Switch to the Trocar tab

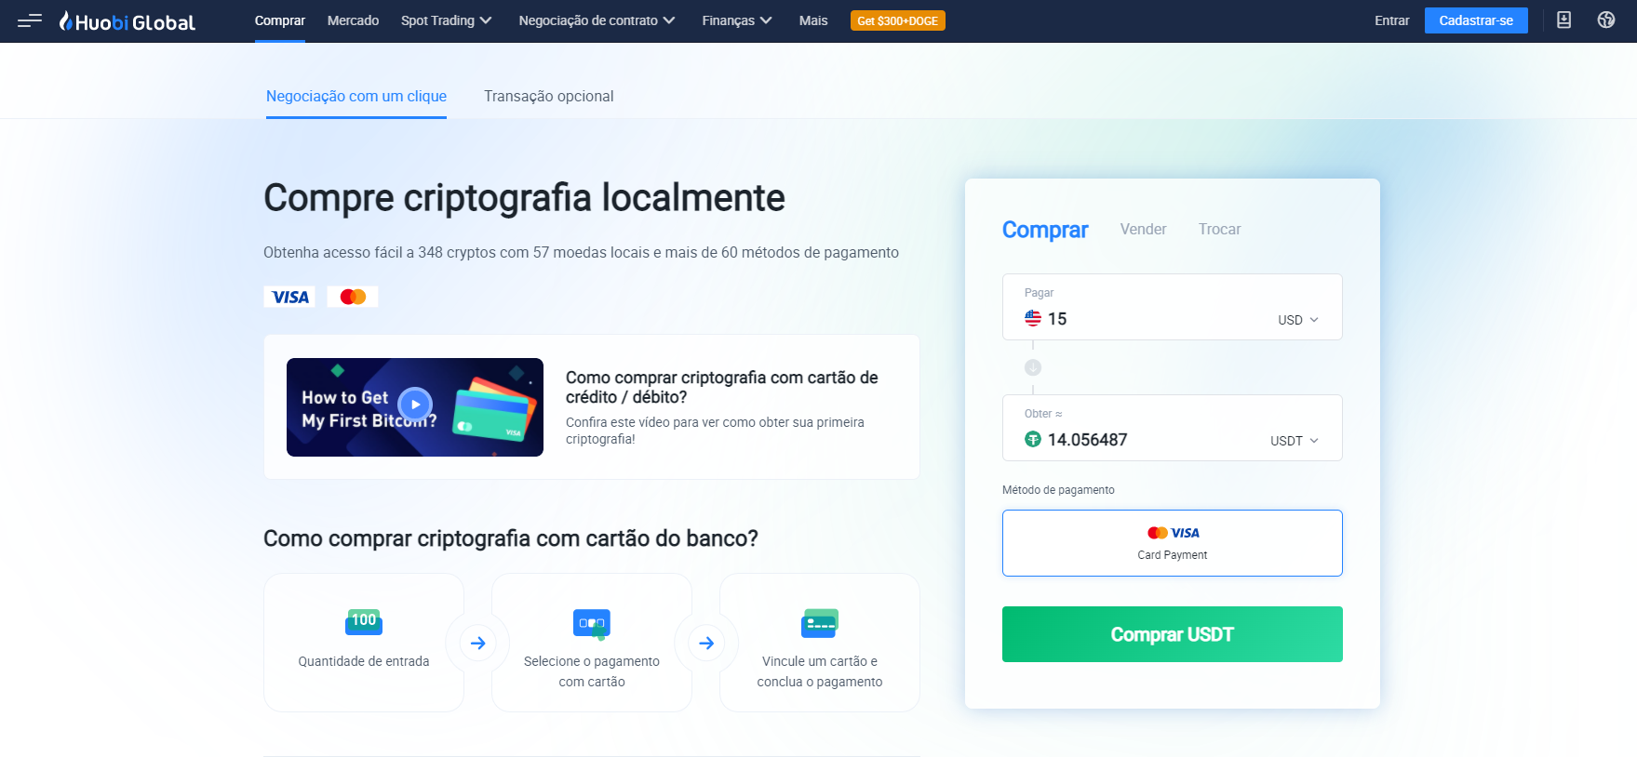1219,229
